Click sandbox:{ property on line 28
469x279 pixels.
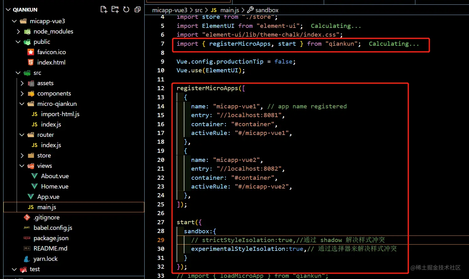200,231
